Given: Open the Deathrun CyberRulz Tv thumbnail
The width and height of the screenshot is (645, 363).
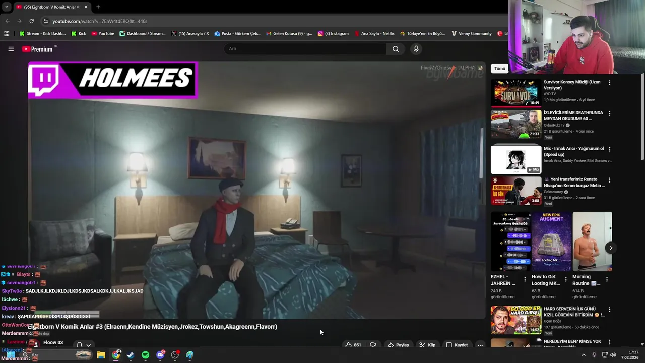Looking at the screenshot, I should click(516, 124).
